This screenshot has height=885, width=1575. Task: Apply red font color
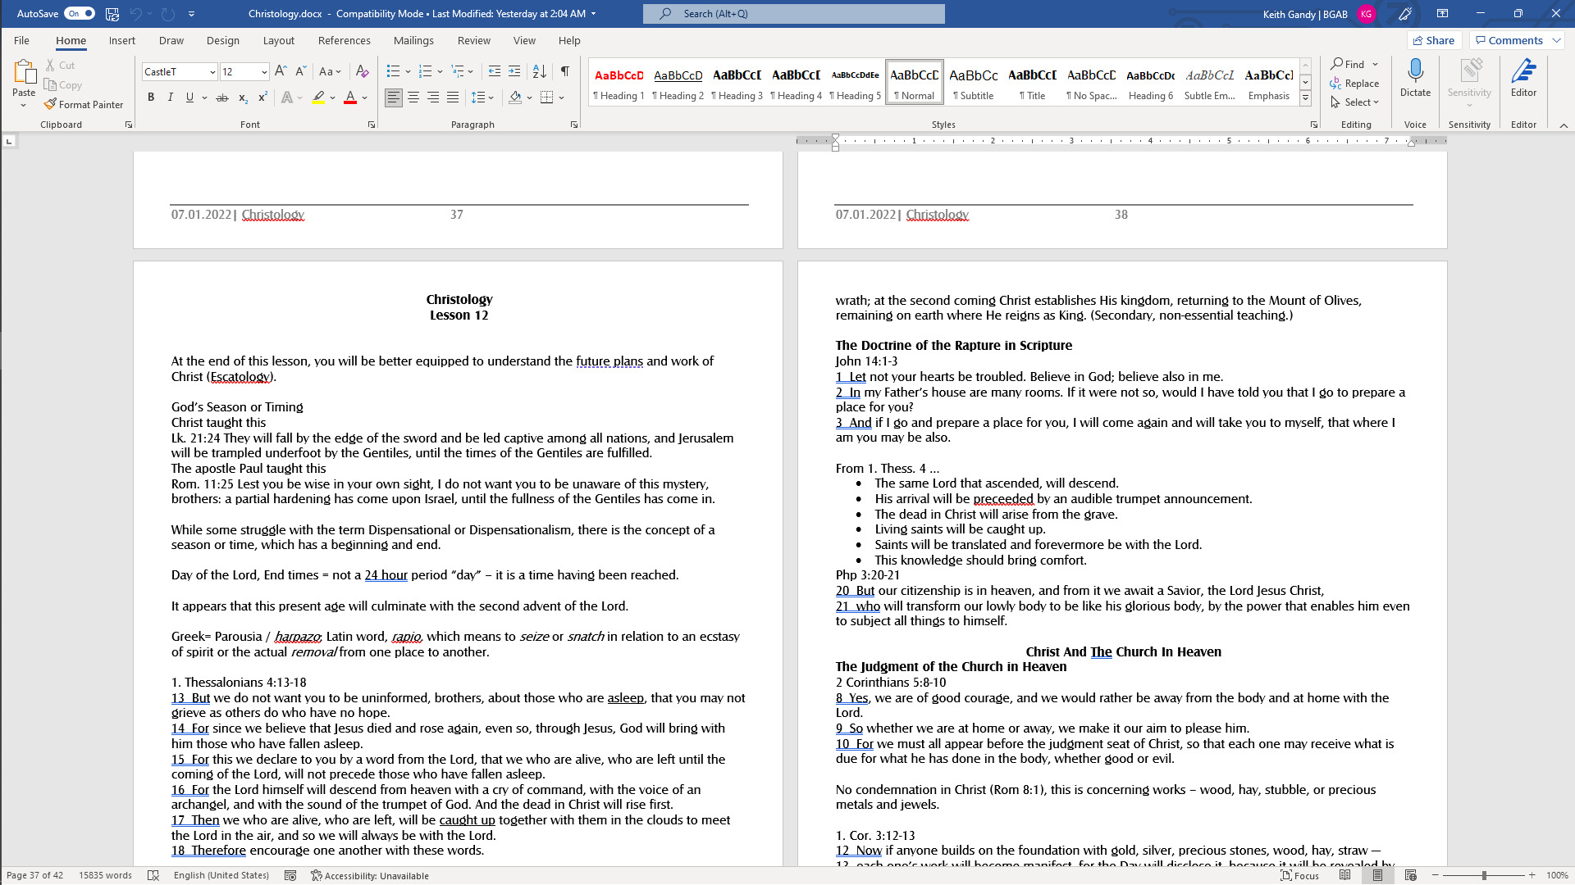pyautogui.click(x=350, y=98)
